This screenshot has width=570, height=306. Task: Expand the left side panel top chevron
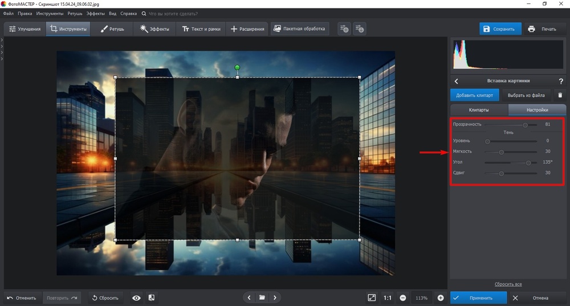coord(2,40)
